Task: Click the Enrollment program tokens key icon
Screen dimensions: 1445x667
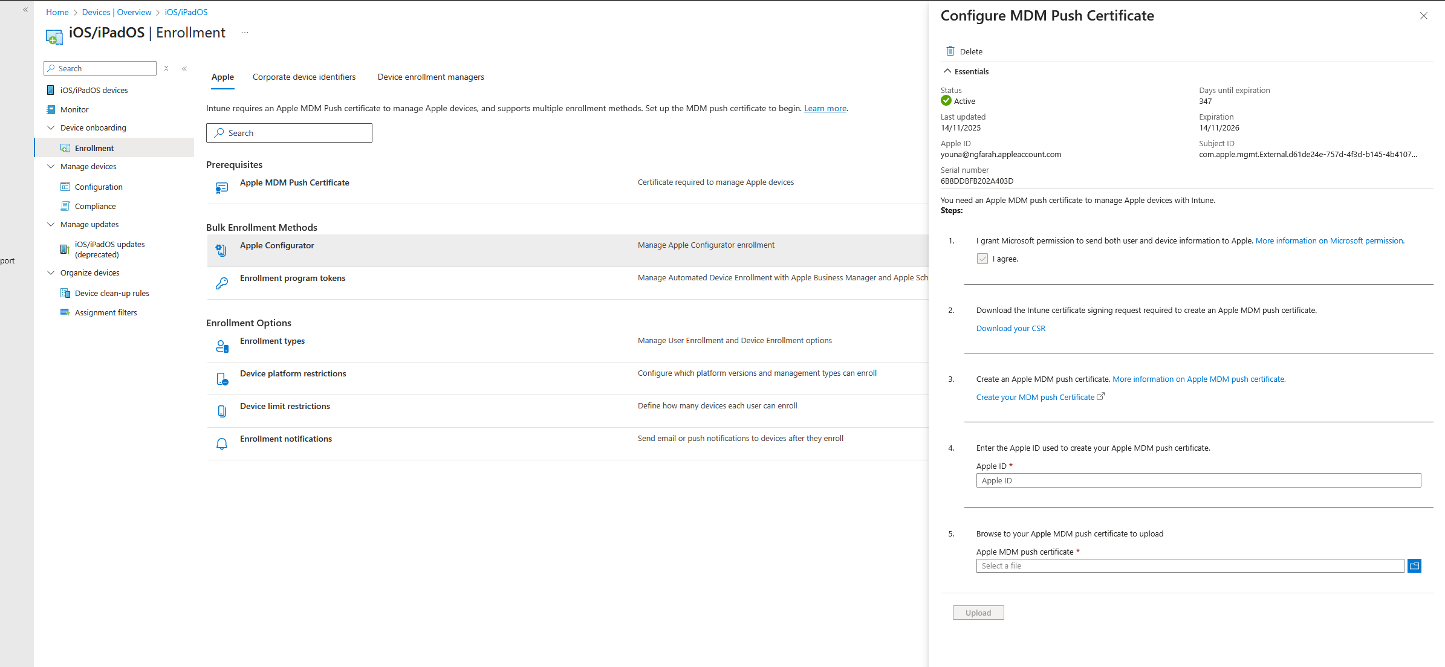Action: (x=221, y=283)
